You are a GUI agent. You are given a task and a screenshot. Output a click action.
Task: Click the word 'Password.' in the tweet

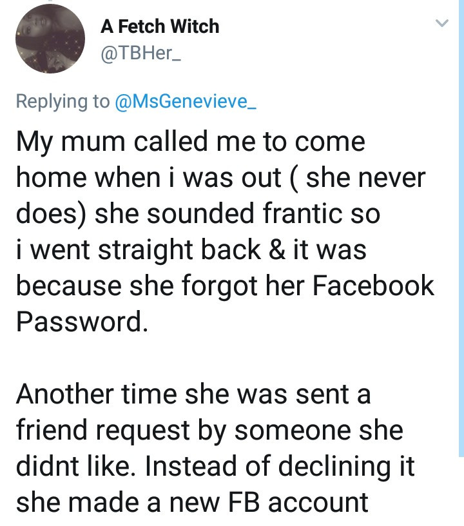coord(82,322)
